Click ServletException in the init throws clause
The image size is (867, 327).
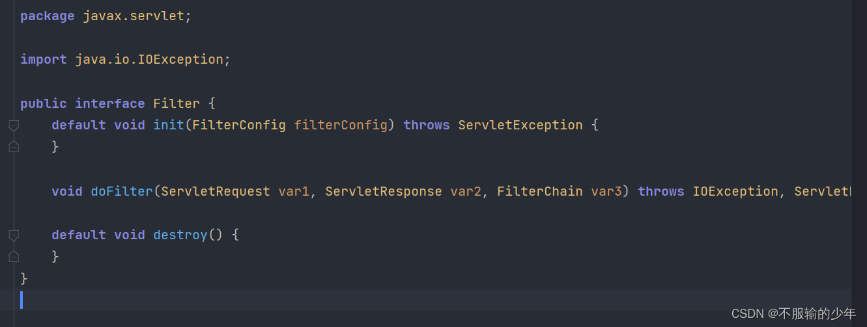coord(520,125)
